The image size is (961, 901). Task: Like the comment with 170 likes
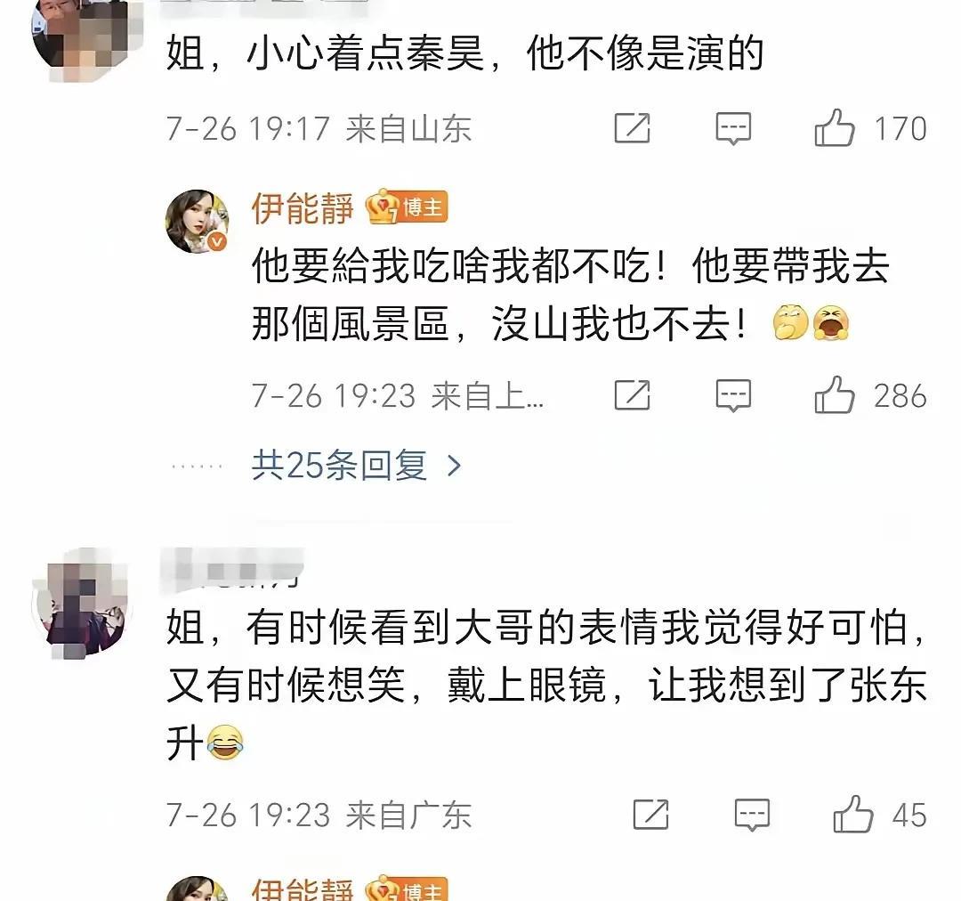(x=834, y=127)
